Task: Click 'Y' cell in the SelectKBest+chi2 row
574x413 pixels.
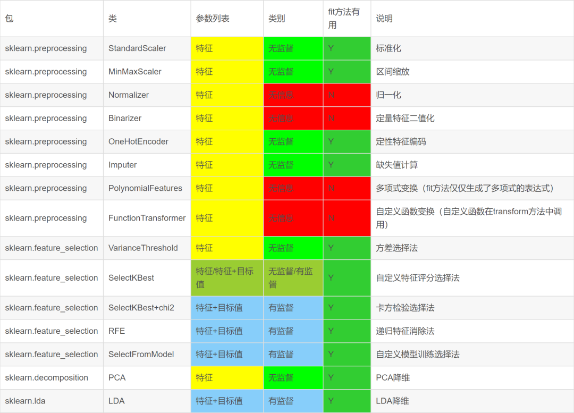Action: coord(347,308)
